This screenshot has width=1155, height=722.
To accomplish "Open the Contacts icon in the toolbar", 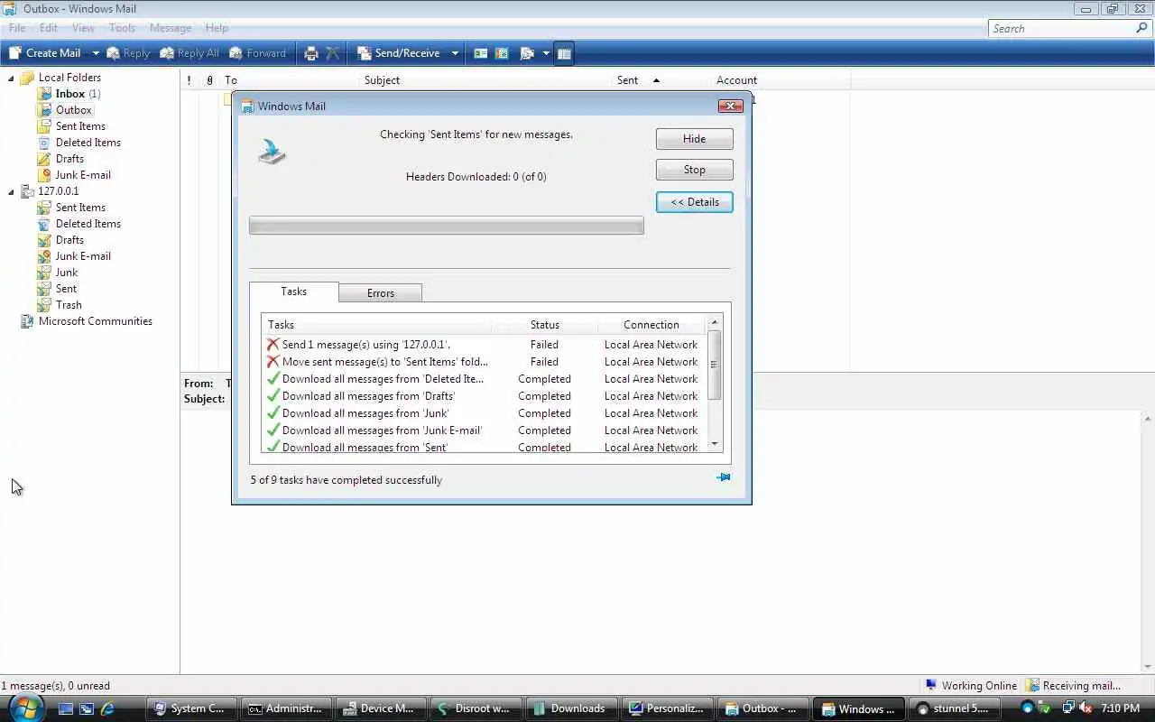I will click(481, 53).
